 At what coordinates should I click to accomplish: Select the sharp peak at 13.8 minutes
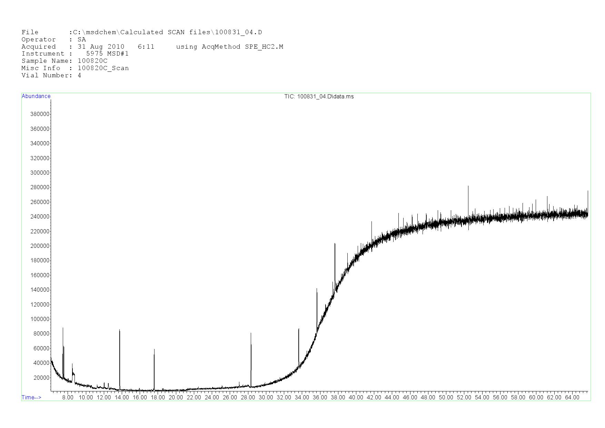pos(119,345)
